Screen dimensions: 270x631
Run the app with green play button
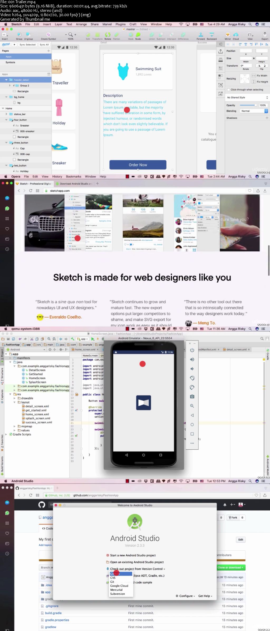click(x=93, y=339)
